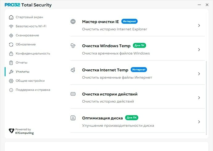The image size is (213, 151).
Task: Click the Оптимизация диска disk icon
Action: [73, 118]
